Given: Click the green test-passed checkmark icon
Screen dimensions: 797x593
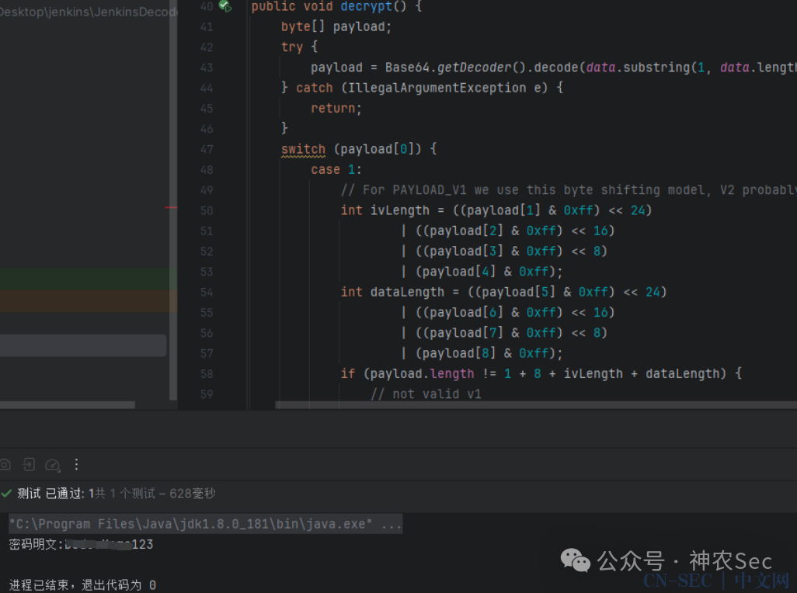Looking at the screenshot, I should pyautogui.click(x=6, y=494).
